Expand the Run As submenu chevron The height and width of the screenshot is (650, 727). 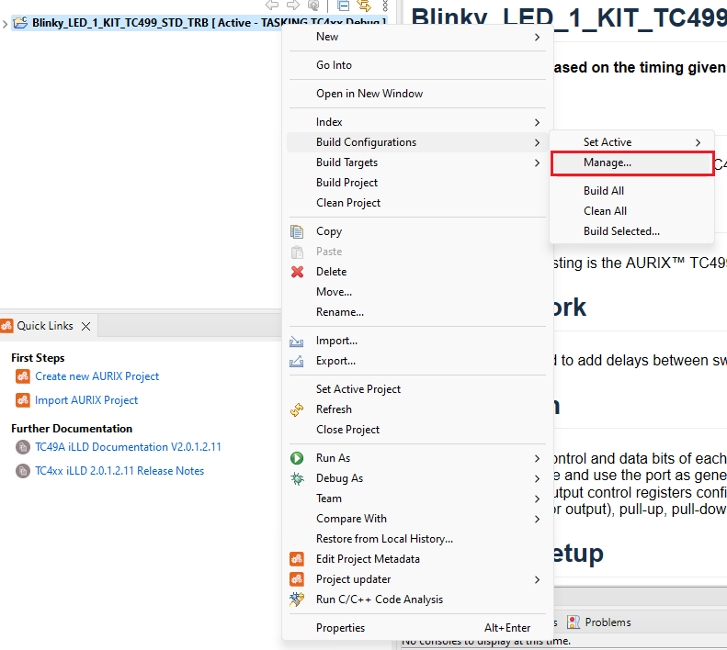(537, 459)
